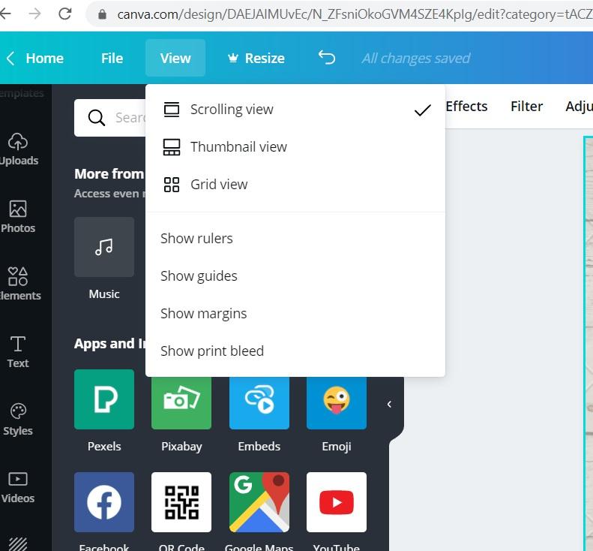Toggle Show print bleed

295,351
